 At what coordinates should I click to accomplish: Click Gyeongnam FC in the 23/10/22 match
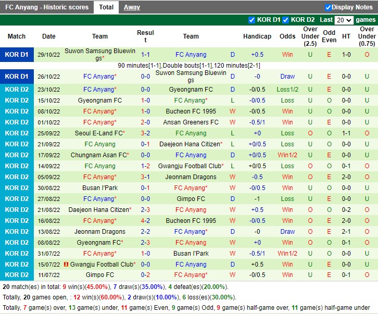coord(191,90)
